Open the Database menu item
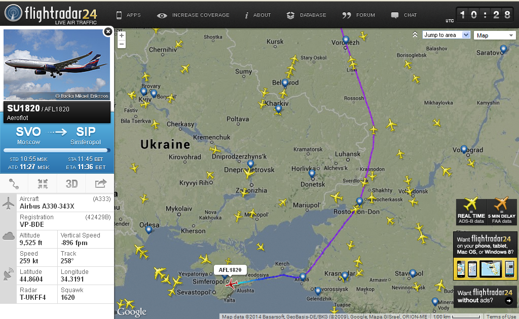519x319 pixels. 307,15
